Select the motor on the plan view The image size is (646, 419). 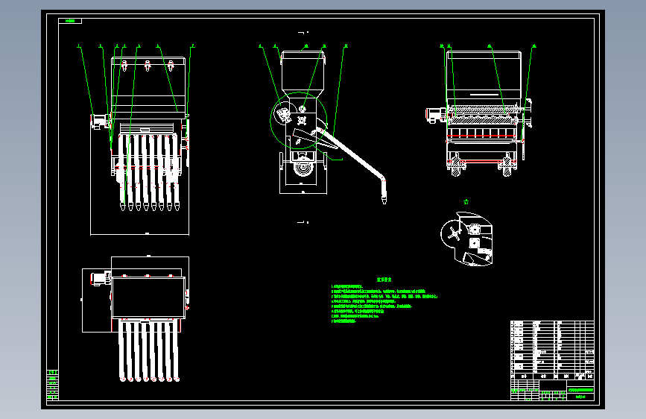point(101,278)
